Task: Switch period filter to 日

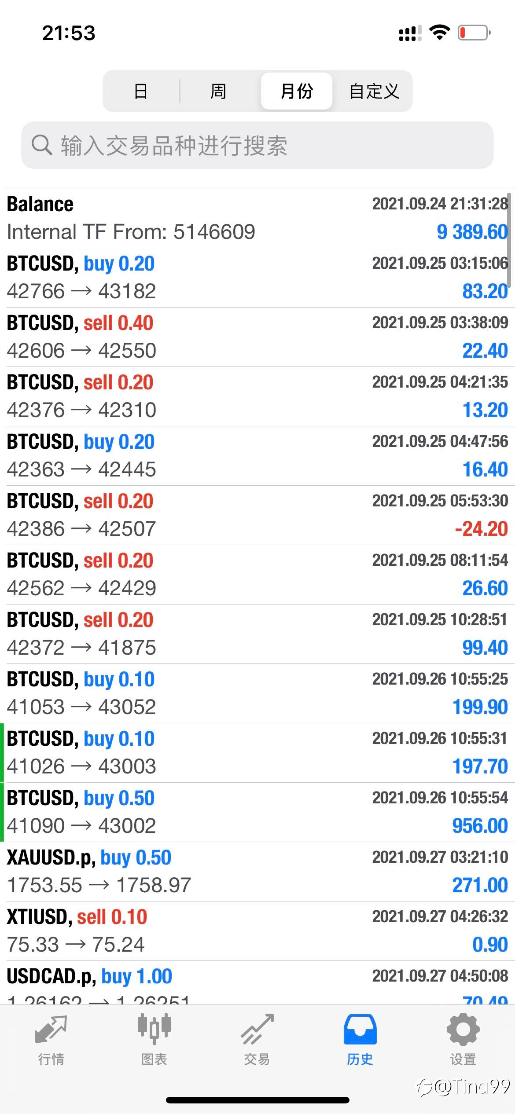Action: coord(141,91)
